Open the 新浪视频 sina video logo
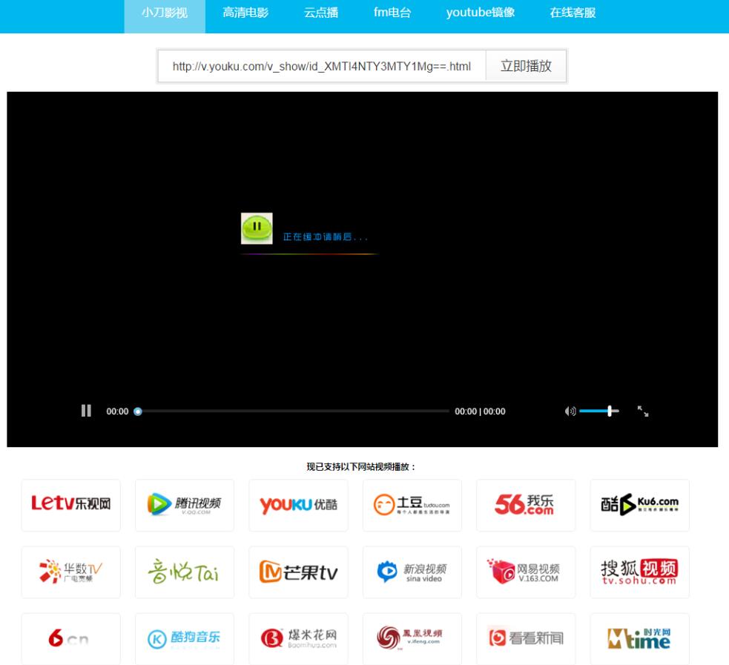This screenshot has width=729, height=665. [412, 572]
